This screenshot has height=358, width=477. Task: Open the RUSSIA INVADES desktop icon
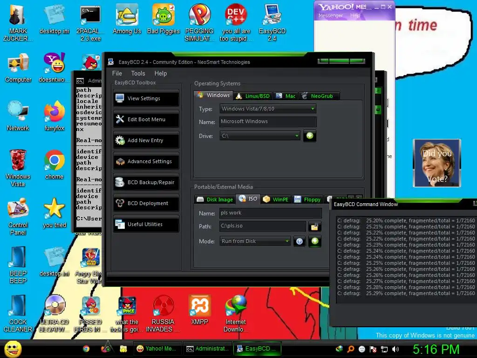pos(163,314)
